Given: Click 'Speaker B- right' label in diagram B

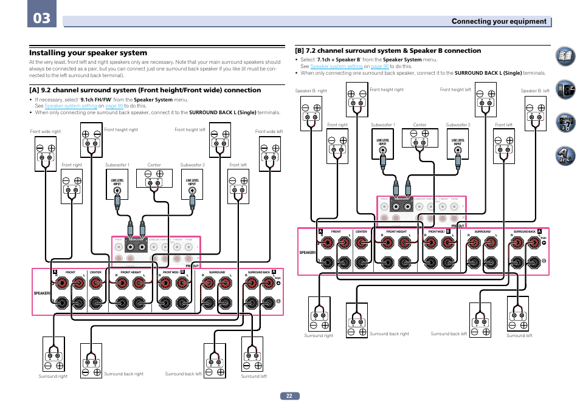Looking at the screenshot, I should 311,91.
